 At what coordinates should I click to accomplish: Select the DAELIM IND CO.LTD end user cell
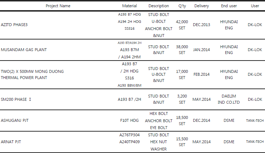coord(229,99)
